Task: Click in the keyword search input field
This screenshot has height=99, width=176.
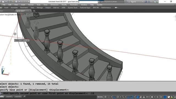Action: (112, 2)
